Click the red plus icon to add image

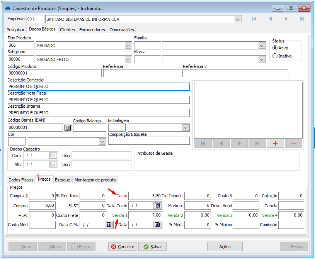pyautogui.click(x=275, y=143)
